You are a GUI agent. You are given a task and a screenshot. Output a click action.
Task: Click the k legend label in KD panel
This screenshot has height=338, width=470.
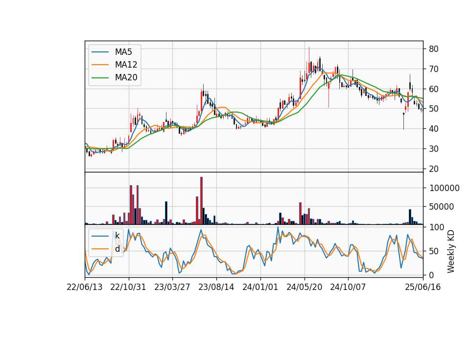tap(117, 236)
